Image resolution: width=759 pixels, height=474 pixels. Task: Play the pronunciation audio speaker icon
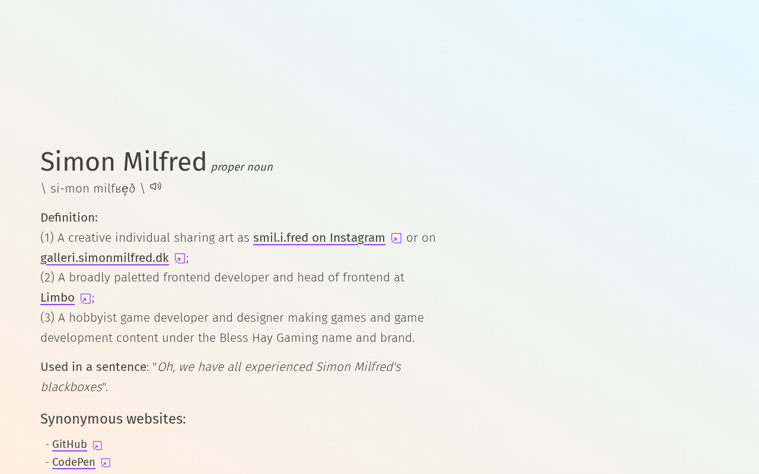coord(155,187)
